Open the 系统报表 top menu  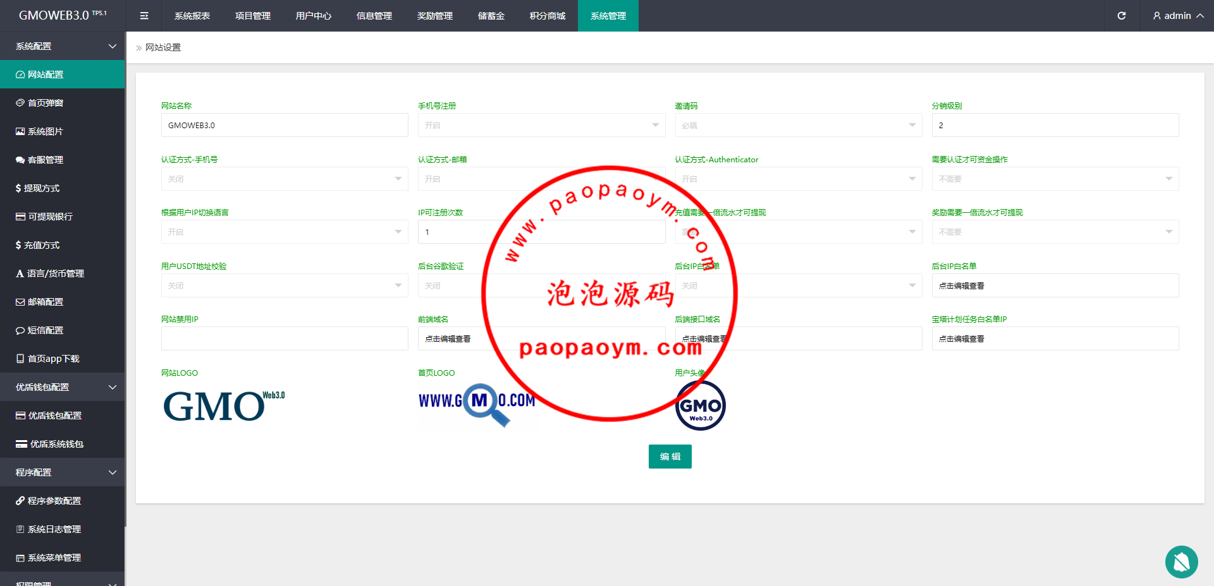(192, 16)
